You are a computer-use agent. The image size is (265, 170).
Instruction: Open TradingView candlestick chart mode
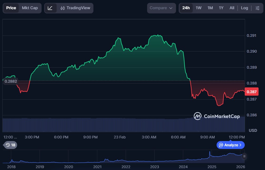click(75, 8)
